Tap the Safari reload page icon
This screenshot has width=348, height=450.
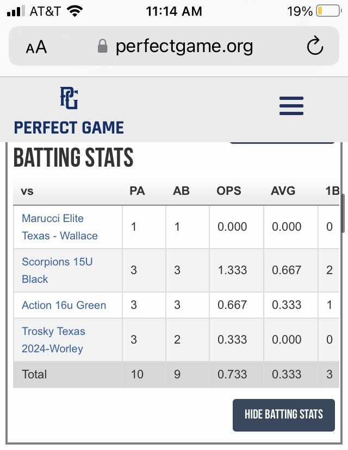315,46
